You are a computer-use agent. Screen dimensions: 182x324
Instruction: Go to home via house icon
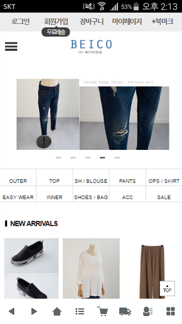57,311
